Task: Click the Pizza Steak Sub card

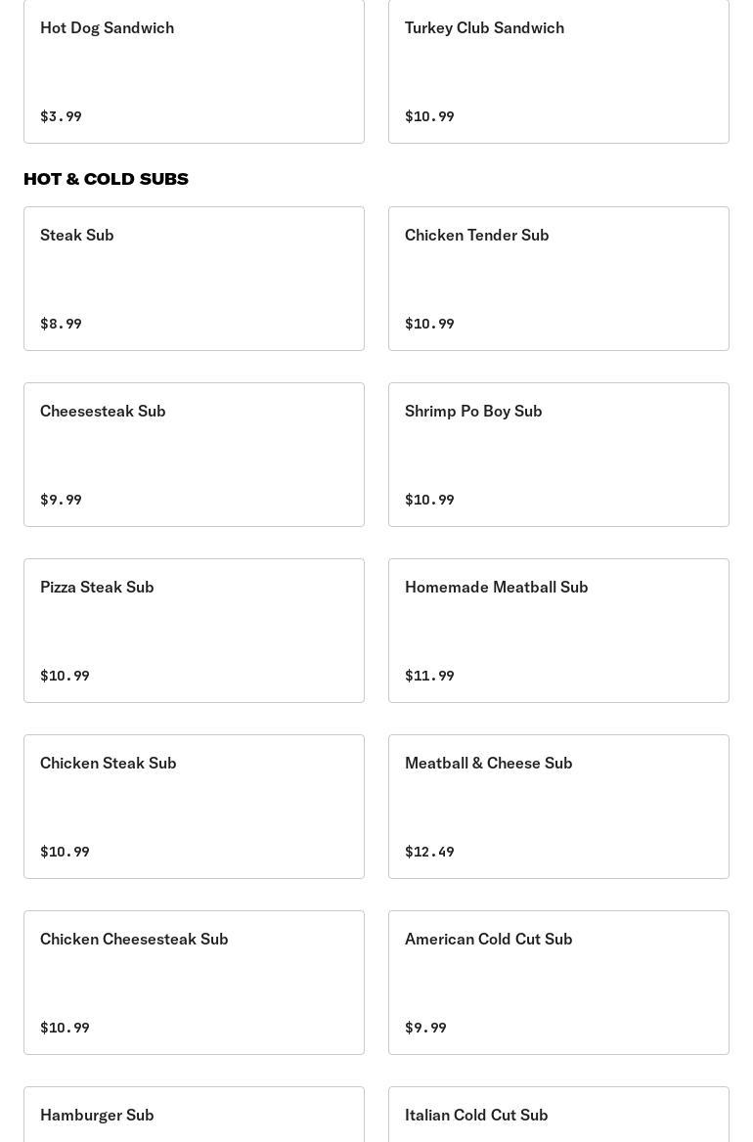Action: [194, 630]
